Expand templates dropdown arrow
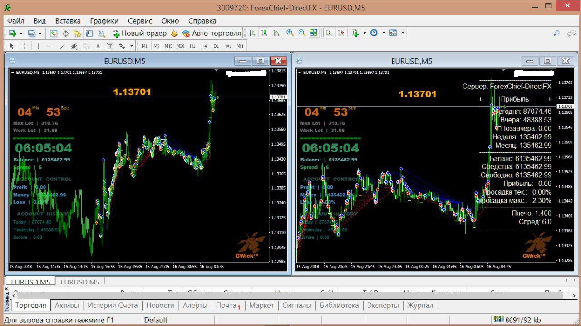This screenshot has width=581, height=326. pyautogui.click(x=403, y=33)
